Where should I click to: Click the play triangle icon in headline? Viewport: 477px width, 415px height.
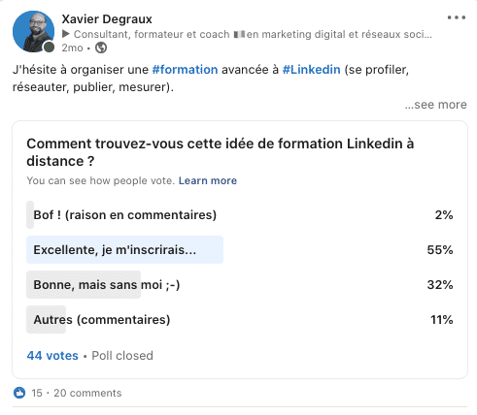pos(66,34)
